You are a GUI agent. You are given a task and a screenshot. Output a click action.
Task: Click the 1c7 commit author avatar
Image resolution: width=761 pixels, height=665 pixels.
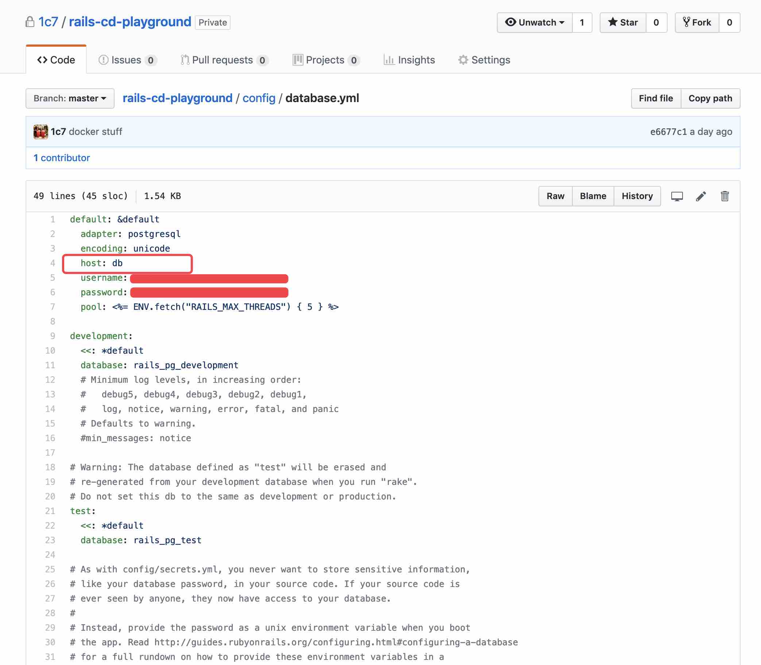(x=40, y=132)
